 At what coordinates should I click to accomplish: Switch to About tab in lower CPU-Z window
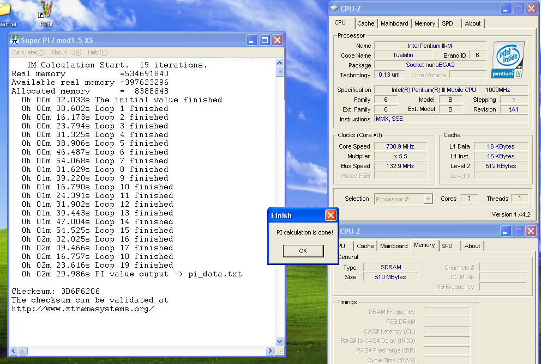(472, 246)
